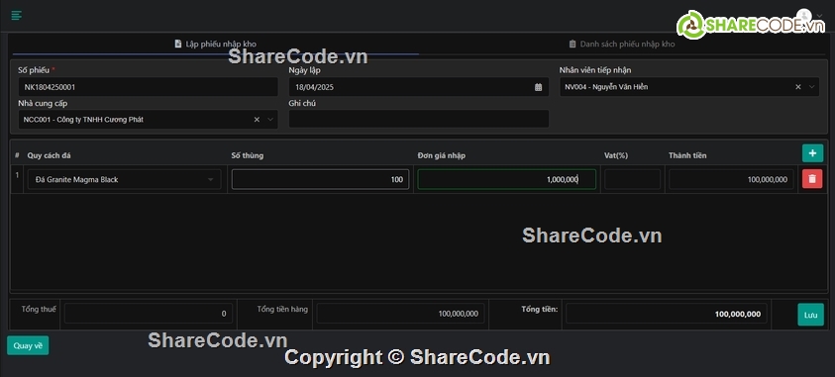Click the document icon on Lập phiếu tab

tap(178, 45)
